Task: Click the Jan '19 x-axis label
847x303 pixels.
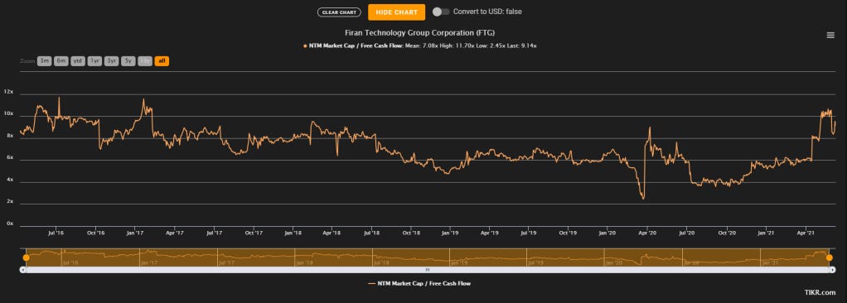Action: (x=450, y=233)
